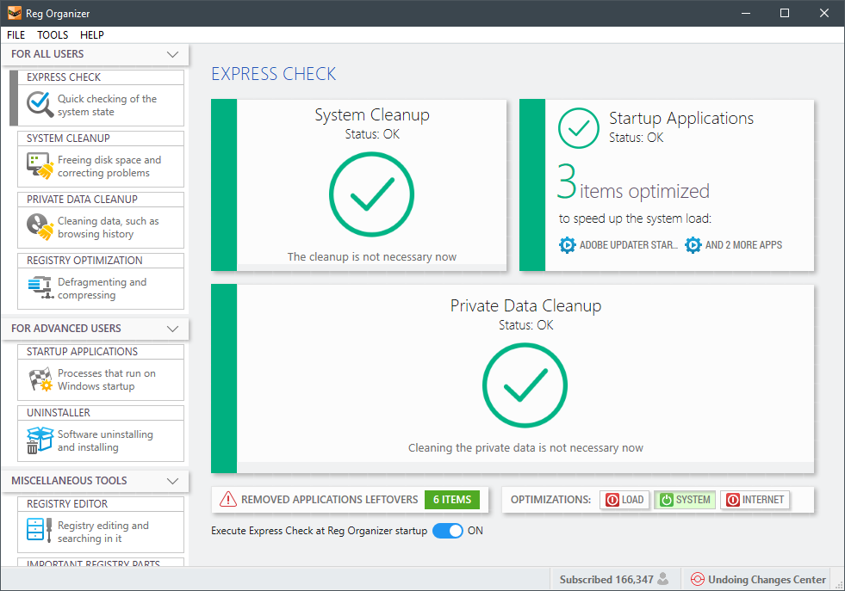Click the Private Data Cleanup card title
Image resolution: width=845 pixels, height=591 pixels.
pos(525,305)
